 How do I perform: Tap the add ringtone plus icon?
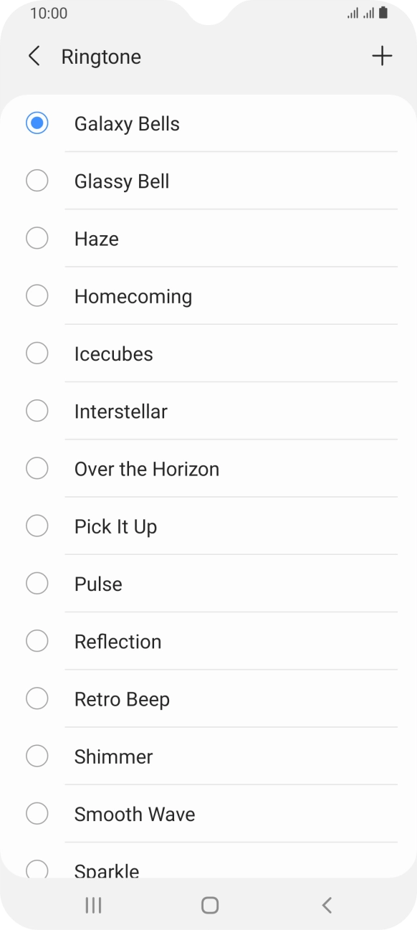382,56
